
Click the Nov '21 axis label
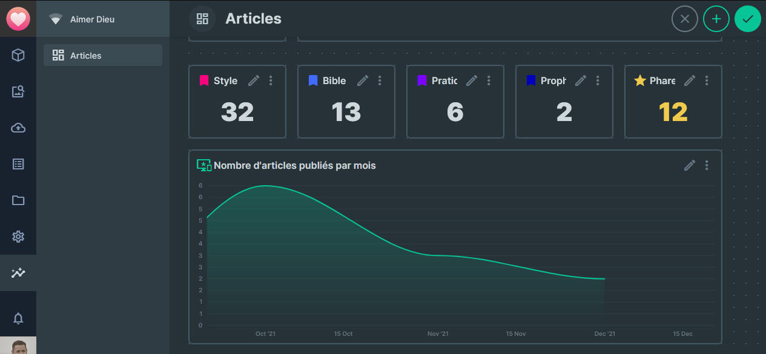[x=438, y=334]
